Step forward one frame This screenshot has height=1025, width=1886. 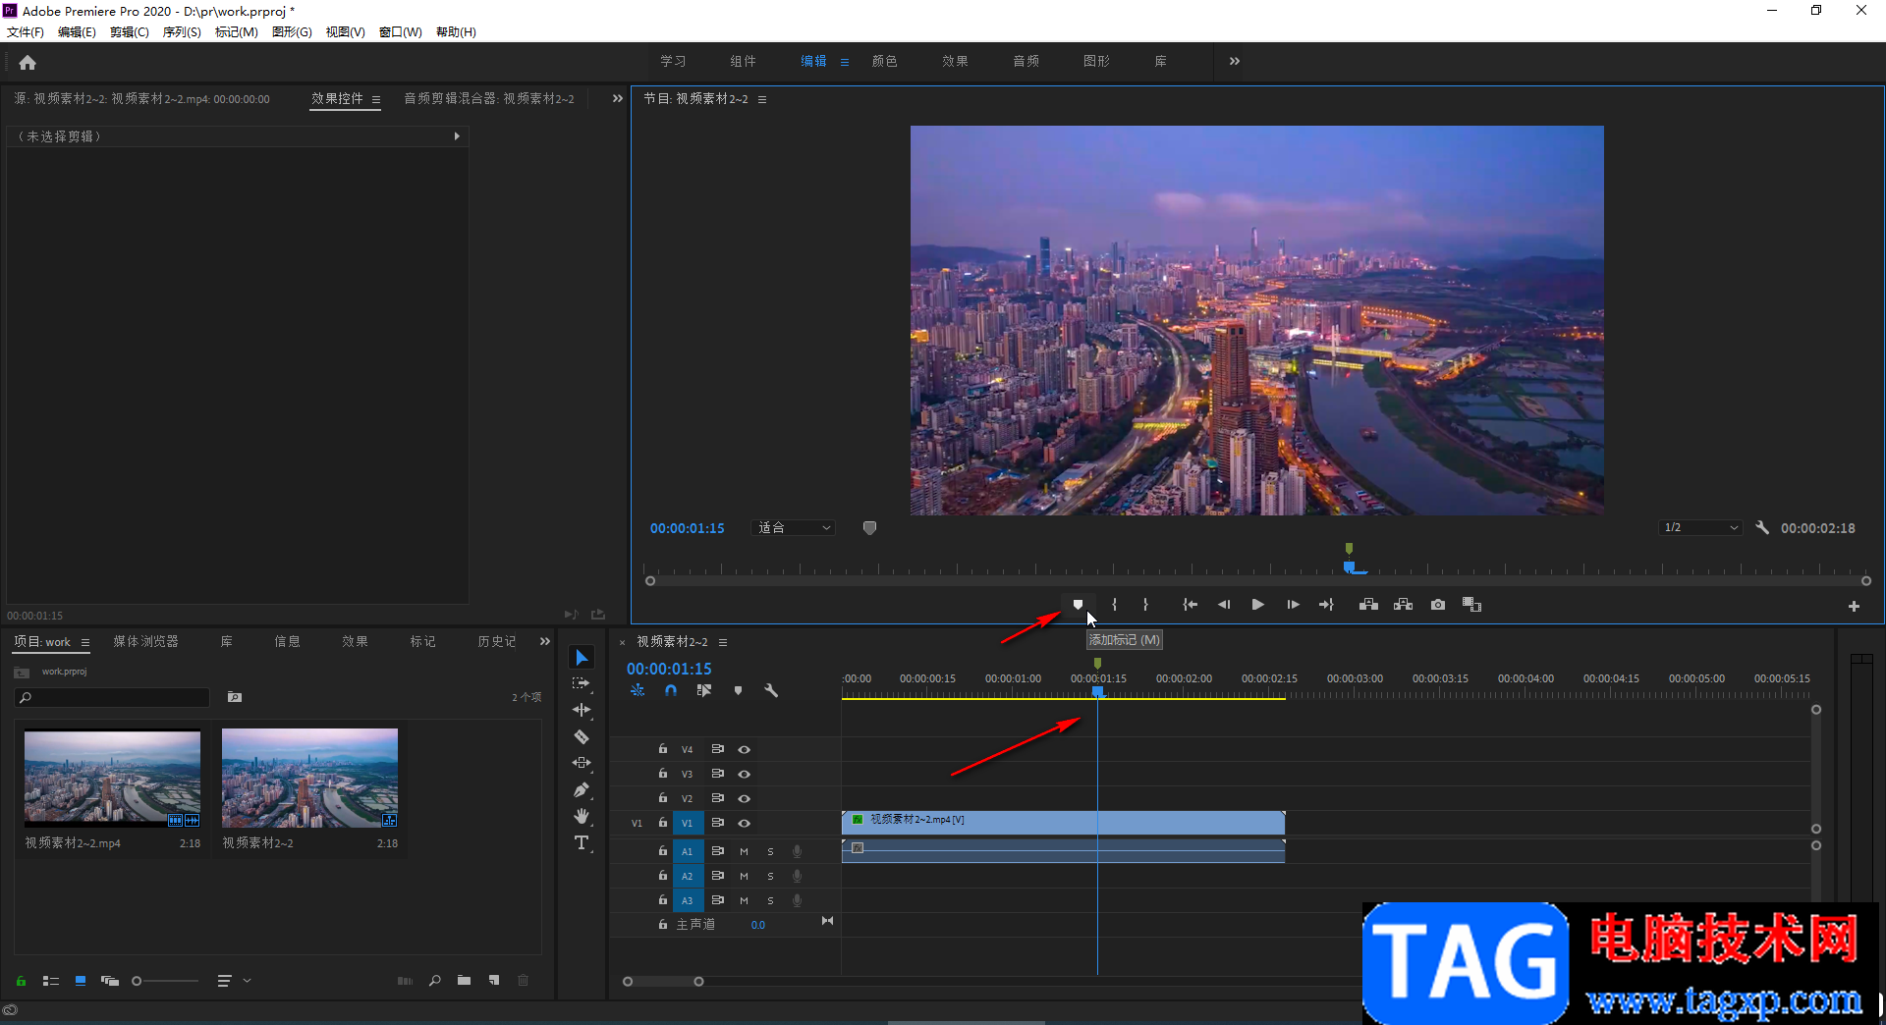1293,605
